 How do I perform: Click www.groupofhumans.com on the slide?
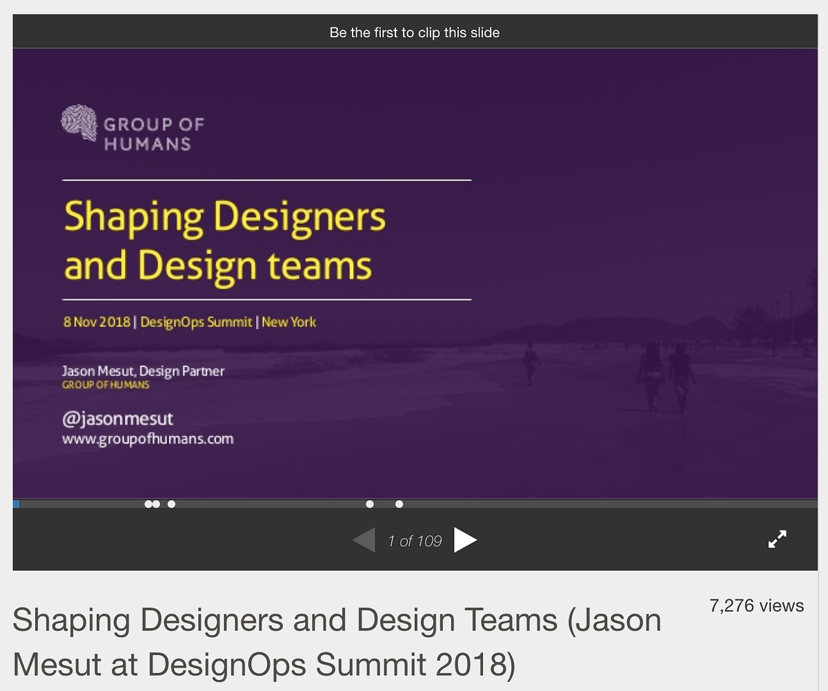click(150, 439)
